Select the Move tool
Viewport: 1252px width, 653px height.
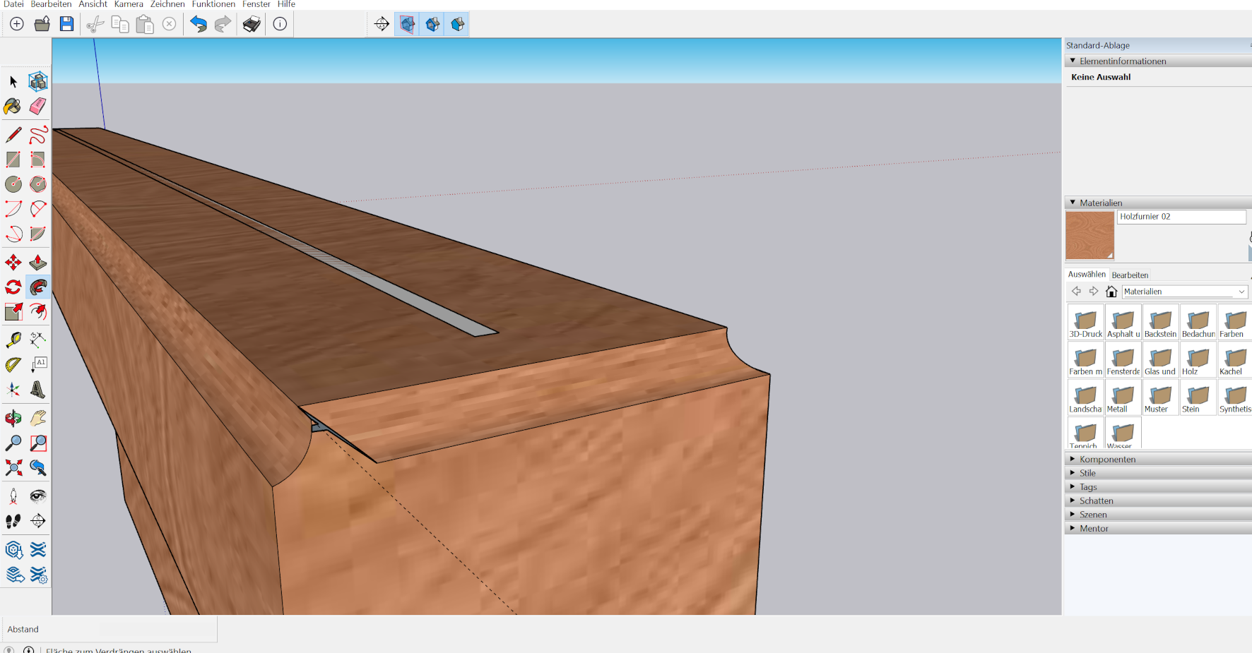[13, 263]
